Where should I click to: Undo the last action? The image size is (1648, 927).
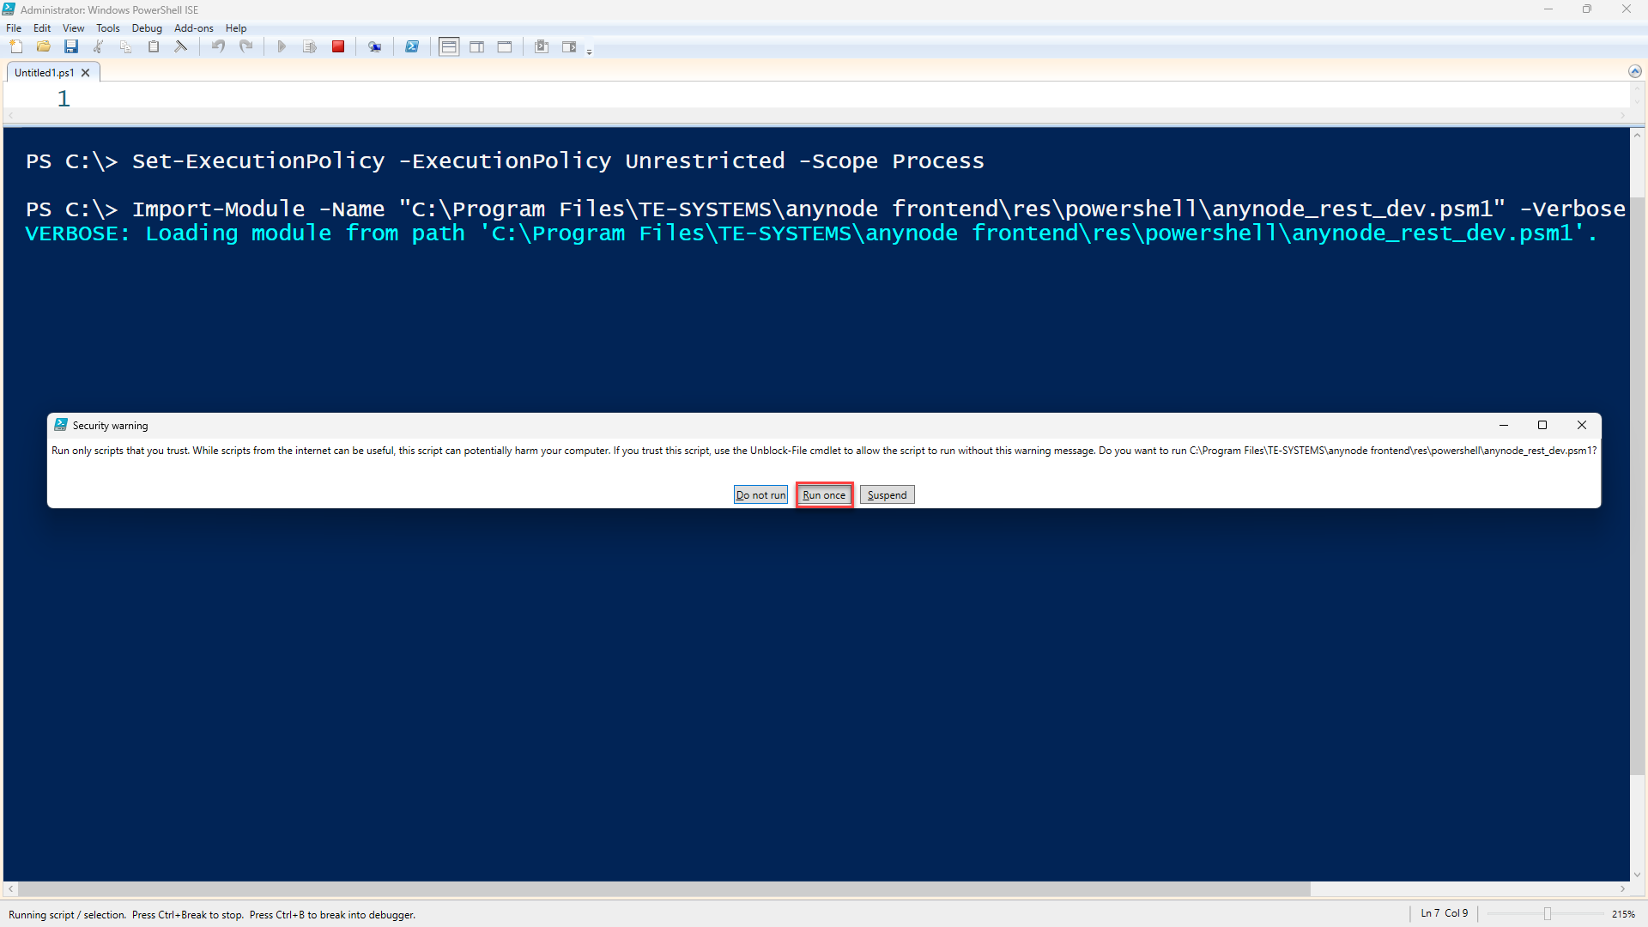pos(217,46)
